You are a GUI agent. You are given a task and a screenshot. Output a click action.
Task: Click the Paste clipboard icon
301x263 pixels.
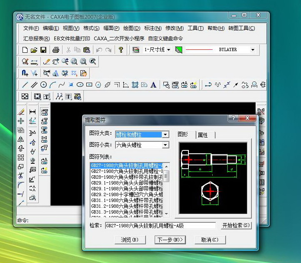pyautogui.click(x=87, y=50)
